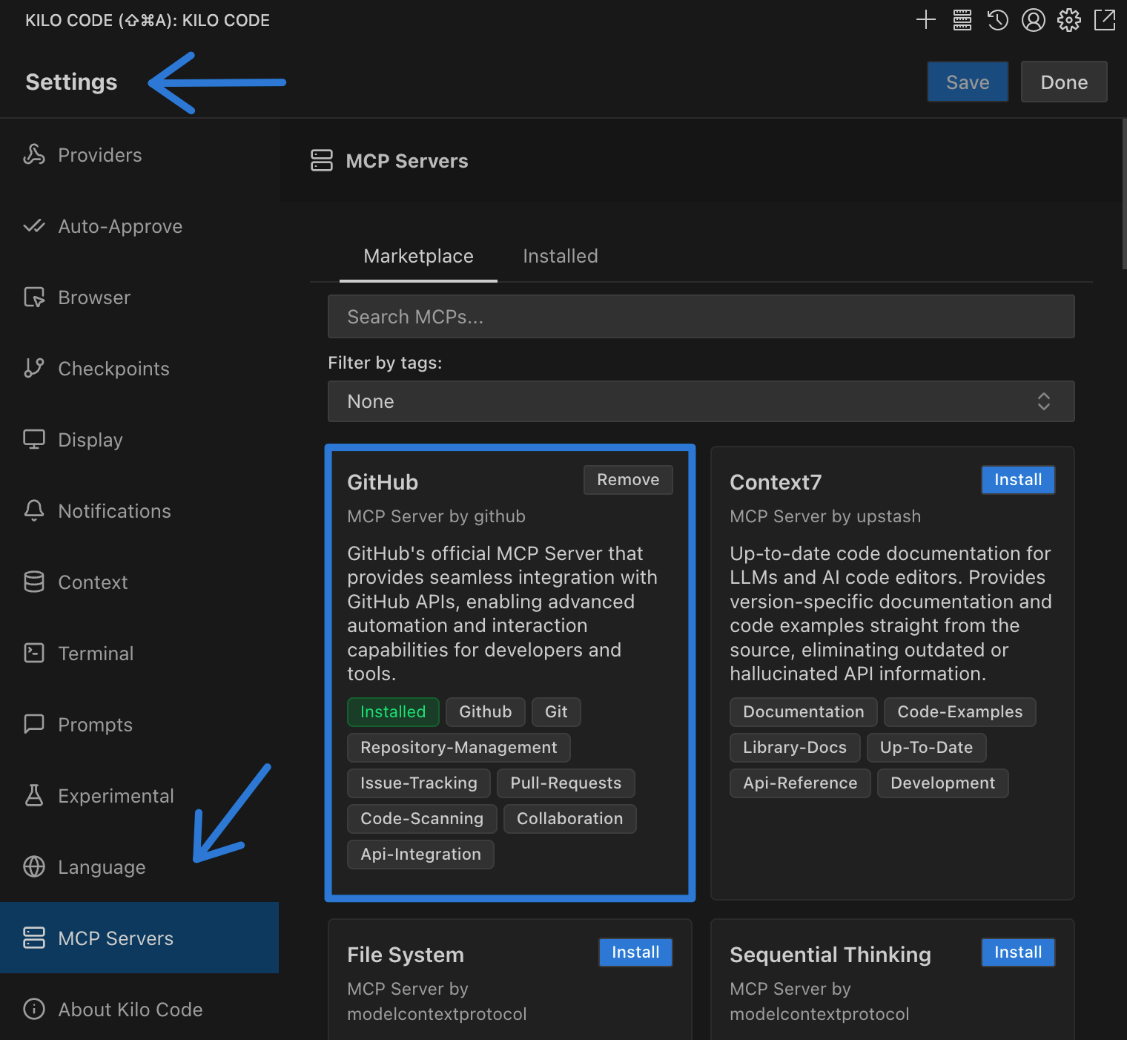Screen dimensions: 1127x1040
Task: Open the Filter by tags dropdown
Action: (x=701, y=401)
